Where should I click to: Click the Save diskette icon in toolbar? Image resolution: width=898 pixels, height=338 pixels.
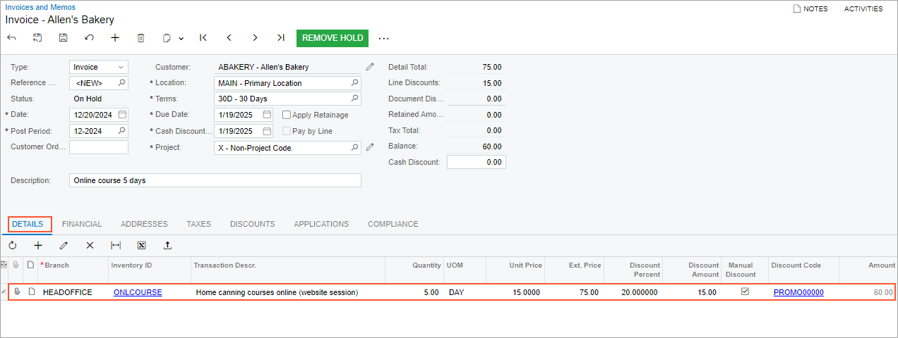point(63,38)
